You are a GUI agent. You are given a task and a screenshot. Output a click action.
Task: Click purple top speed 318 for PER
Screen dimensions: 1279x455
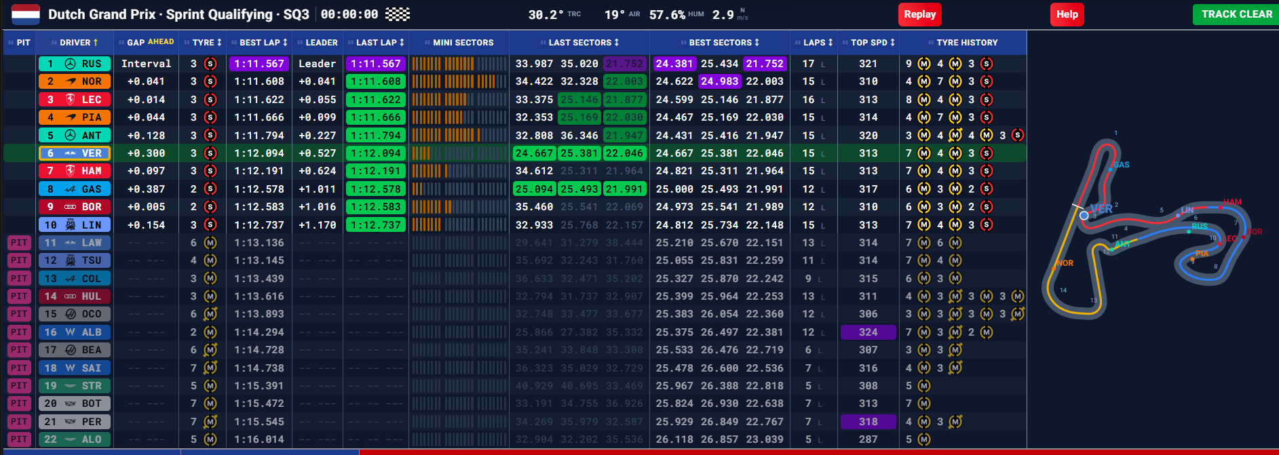pyautogui.click(x=868, y=422)
